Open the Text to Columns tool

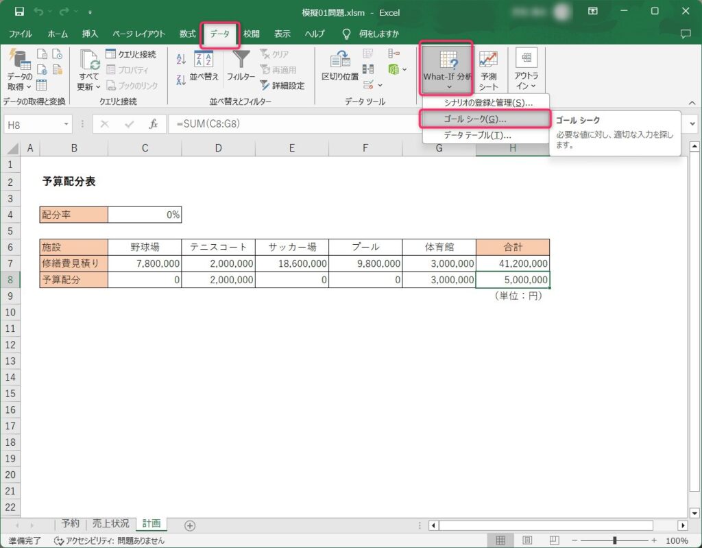click(340, 67)
